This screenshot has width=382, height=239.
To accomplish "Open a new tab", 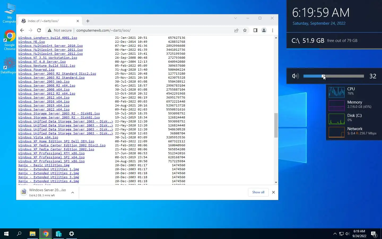I will coord(88,21).
